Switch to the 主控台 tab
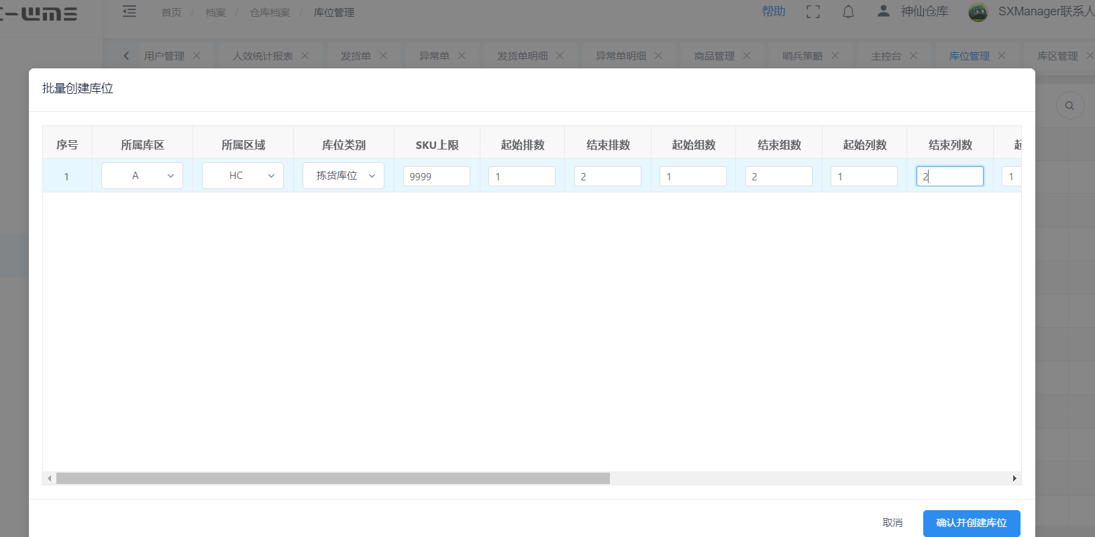This screenshot has width=1095, height=537. 886,56
